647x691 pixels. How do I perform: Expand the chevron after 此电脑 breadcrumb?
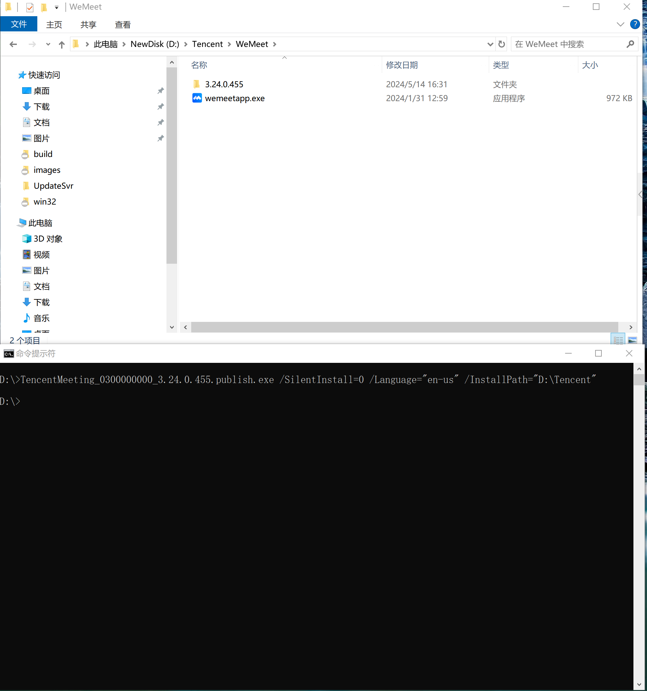tap(124, 44)
